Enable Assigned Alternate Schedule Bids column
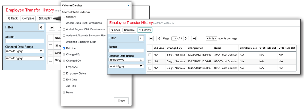 click(x=64, y=36)
